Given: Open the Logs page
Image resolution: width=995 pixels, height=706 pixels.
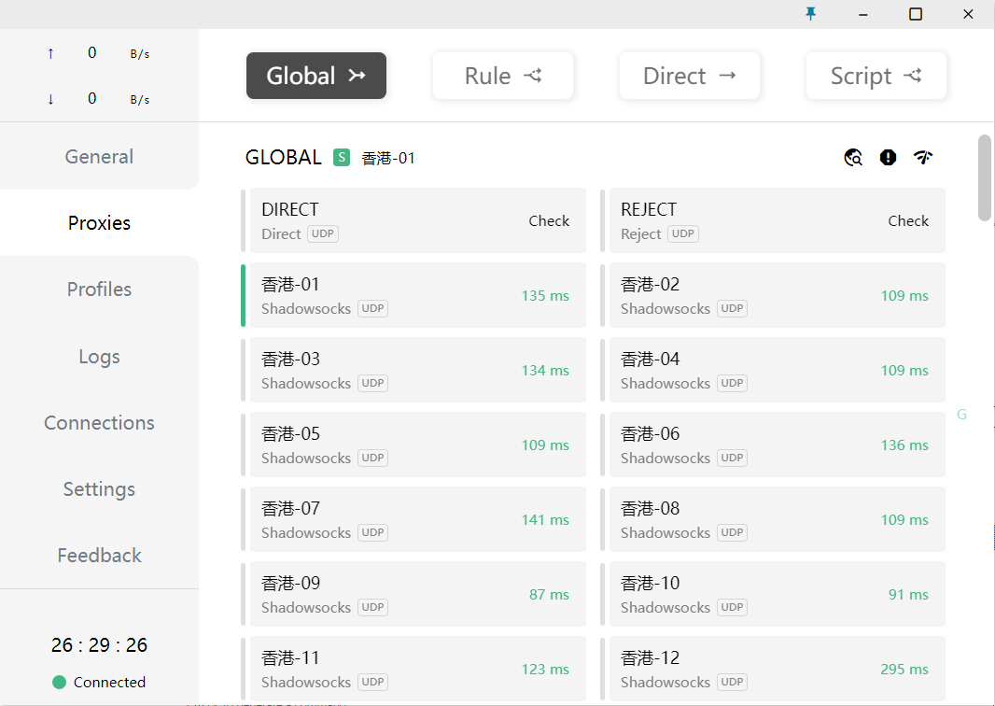Looking at the screenshot, I should click(x=99, y=356).
